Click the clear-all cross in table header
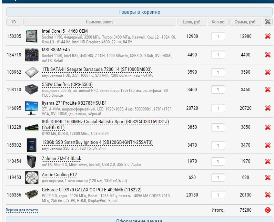The width and height of the screenshot is (274, 222). (268, 22)
